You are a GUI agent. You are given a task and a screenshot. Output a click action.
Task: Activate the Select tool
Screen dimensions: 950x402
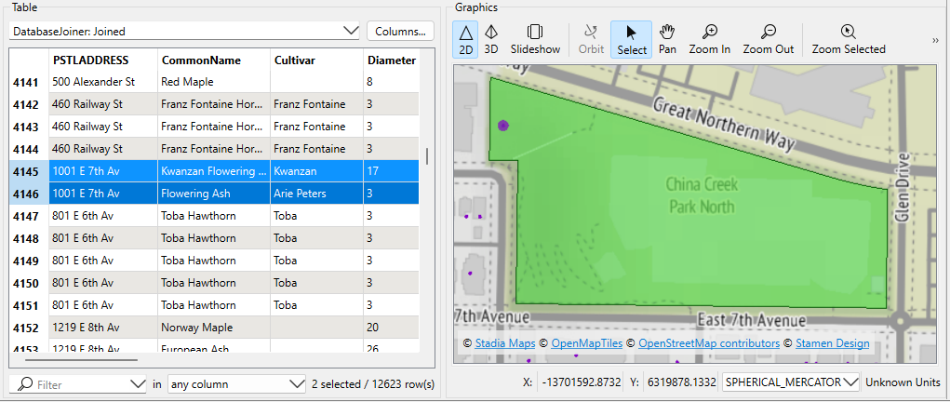tap(631, 40)
